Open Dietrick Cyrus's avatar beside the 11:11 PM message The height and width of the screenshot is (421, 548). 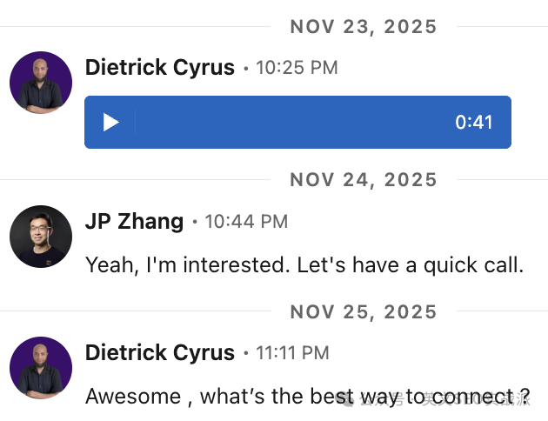pos(41,368)
